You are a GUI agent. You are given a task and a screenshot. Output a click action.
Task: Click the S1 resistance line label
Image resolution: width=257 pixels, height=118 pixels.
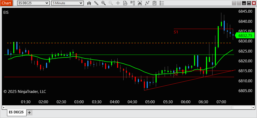click(x=176, y=32)
